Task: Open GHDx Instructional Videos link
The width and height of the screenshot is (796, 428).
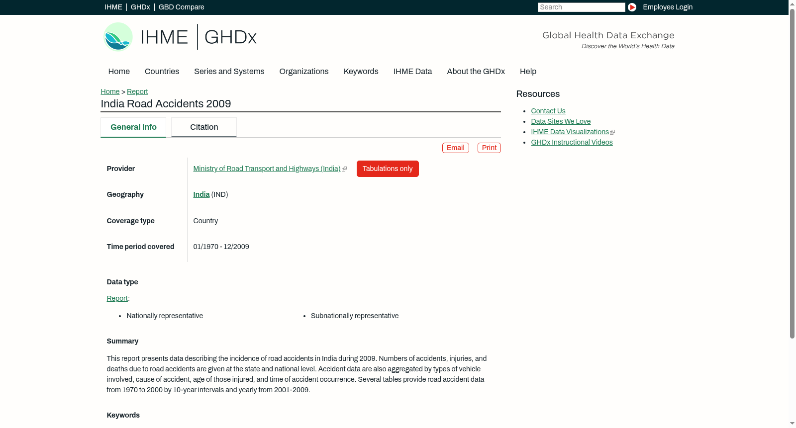Action: pyautogui.click(x=572, y=142)
